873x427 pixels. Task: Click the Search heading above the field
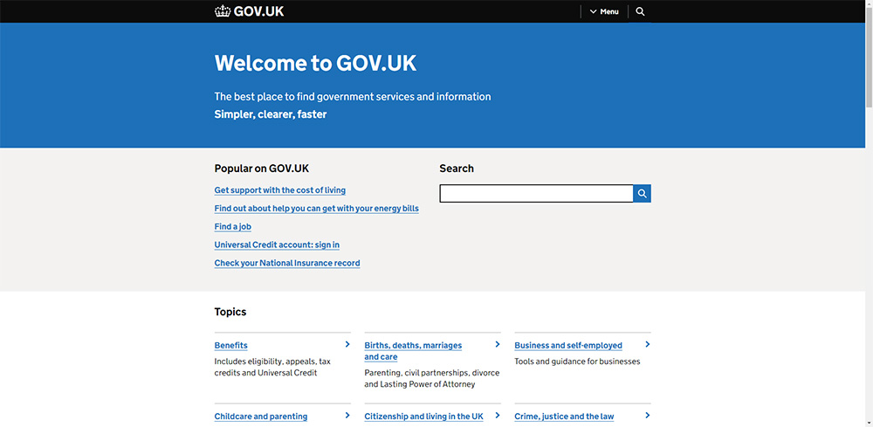pyautogui.click(x=457, y=169)
